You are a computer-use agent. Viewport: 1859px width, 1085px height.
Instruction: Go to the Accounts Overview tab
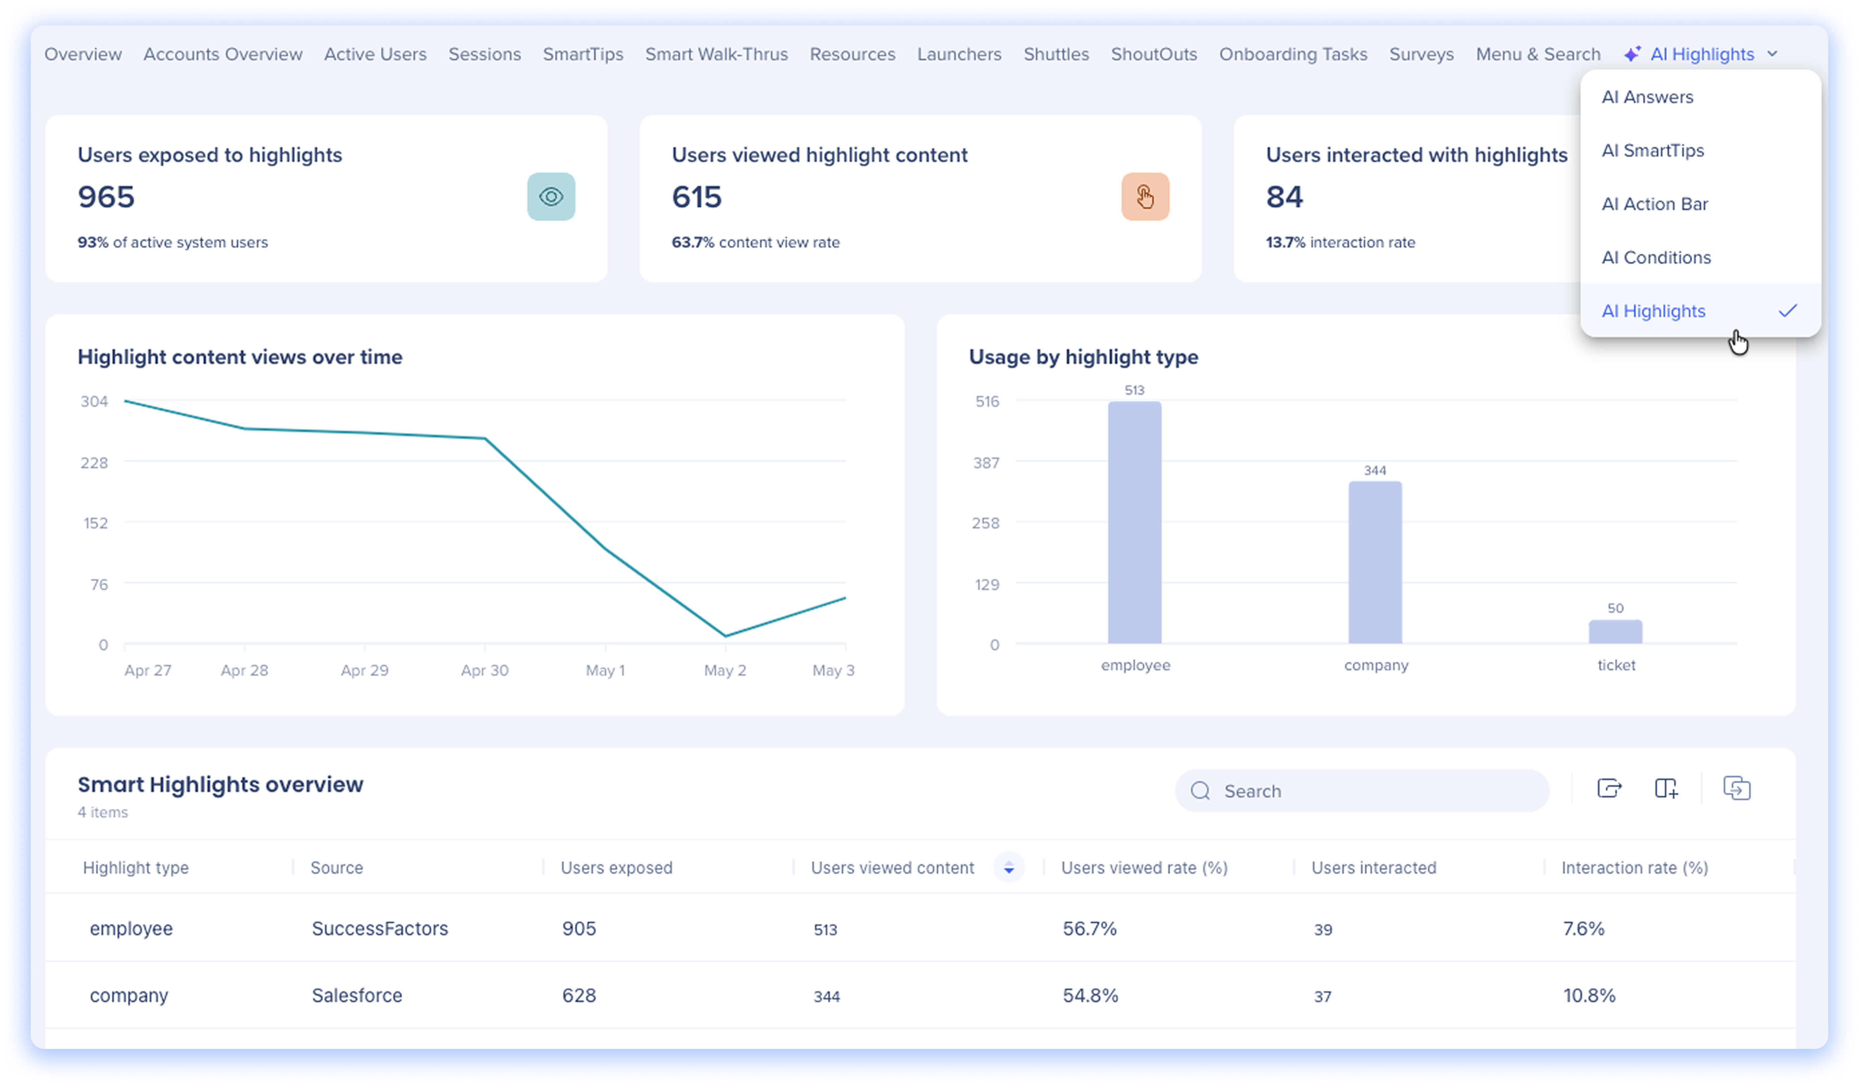tap(223, 54)
